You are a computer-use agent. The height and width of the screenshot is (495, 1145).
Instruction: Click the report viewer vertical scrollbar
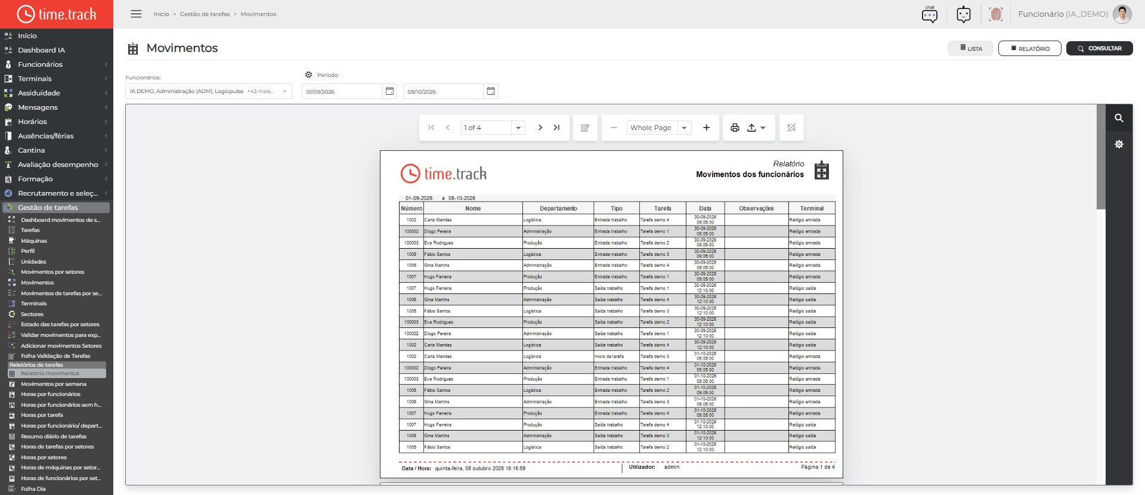click(x=1101, y=157)
